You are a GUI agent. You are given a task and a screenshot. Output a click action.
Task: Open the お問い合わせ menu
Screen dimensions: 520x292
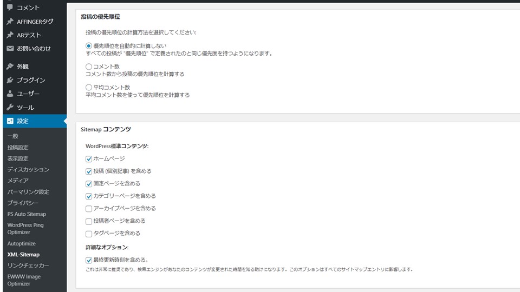click(x=35, y=48)
